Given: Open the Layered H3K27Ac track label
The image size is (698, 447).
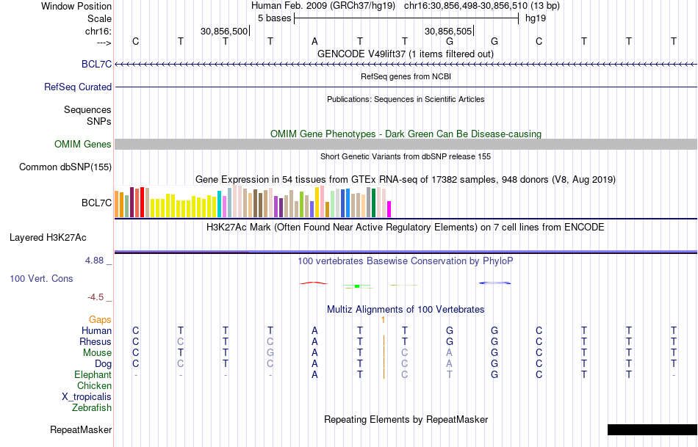Looking at the screenshot, I should click(x=48, y=238).
